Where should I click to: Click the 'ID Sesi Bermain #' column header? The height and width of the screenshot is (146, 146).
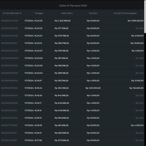(x=12, y=13)
